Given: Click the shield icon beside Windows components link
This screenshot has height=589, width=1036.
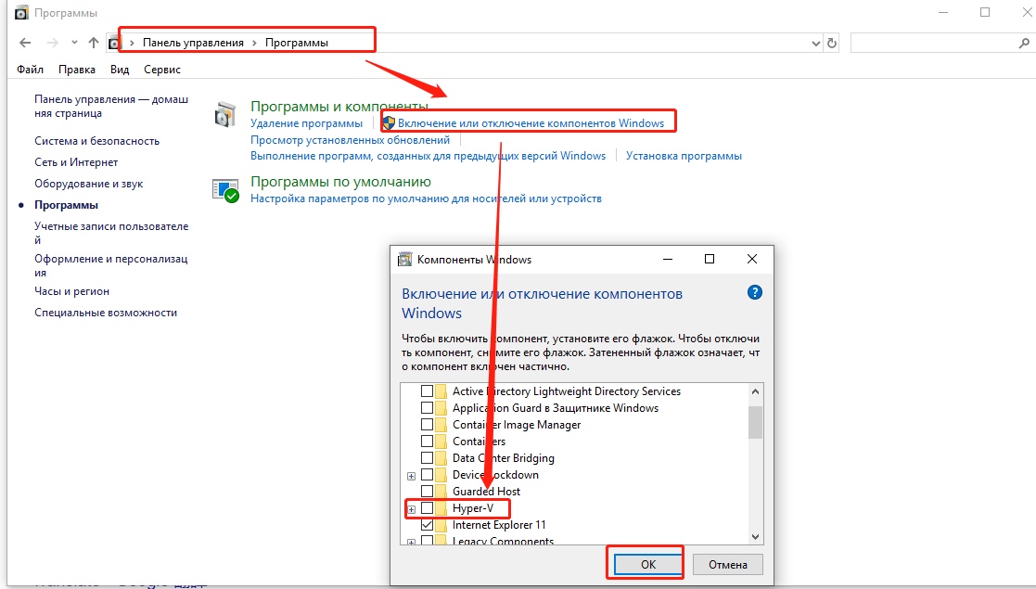Looking at the screenshot, I should pos(390,123).
